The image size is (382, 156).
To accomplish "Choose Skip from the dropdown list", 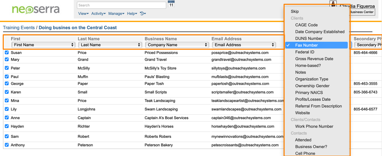I will (295, 12).
